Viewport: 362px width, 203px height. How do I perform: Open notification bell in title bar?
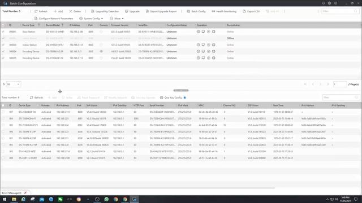tap(323, 3)
